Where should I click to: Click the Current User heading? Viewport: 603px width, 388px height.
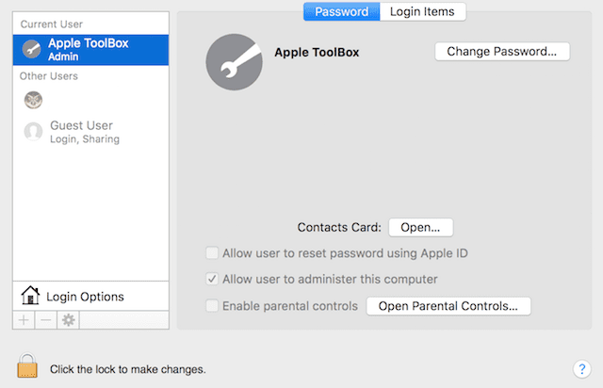[52, 24]
